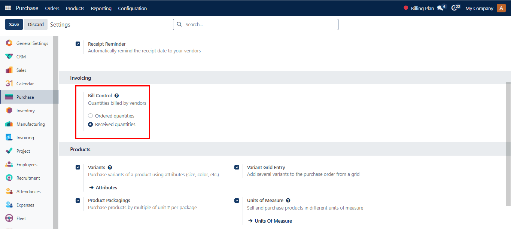Open the Reporting menu
The height and width of the screenshot is (229, 511).
pos(101,8)
